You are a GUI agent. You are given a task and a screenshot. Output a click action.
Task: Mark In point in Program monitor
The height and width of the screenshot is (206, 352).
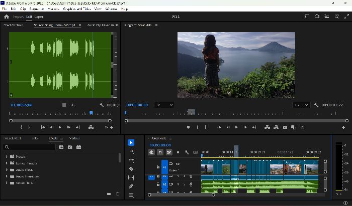197,127
